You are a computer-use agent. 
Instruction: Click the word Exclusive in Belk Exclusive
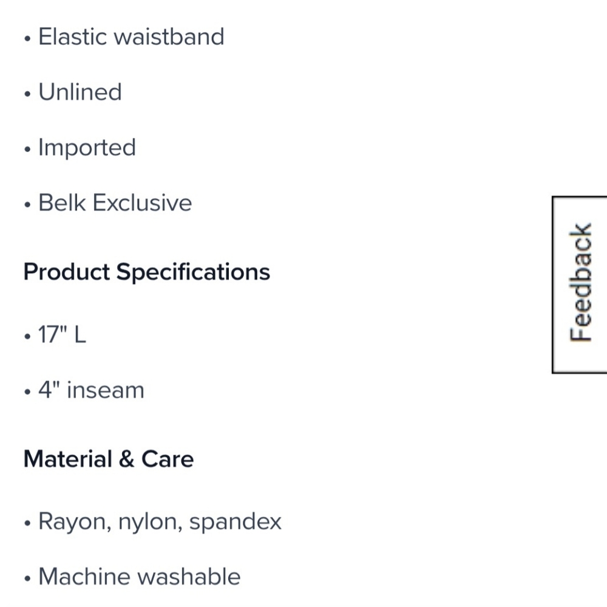(142, 203)
